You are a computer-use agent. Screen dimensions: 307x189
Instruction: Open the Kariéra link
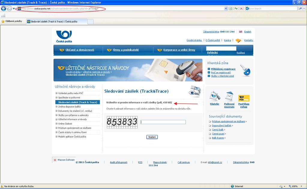(x=227, y=40)
